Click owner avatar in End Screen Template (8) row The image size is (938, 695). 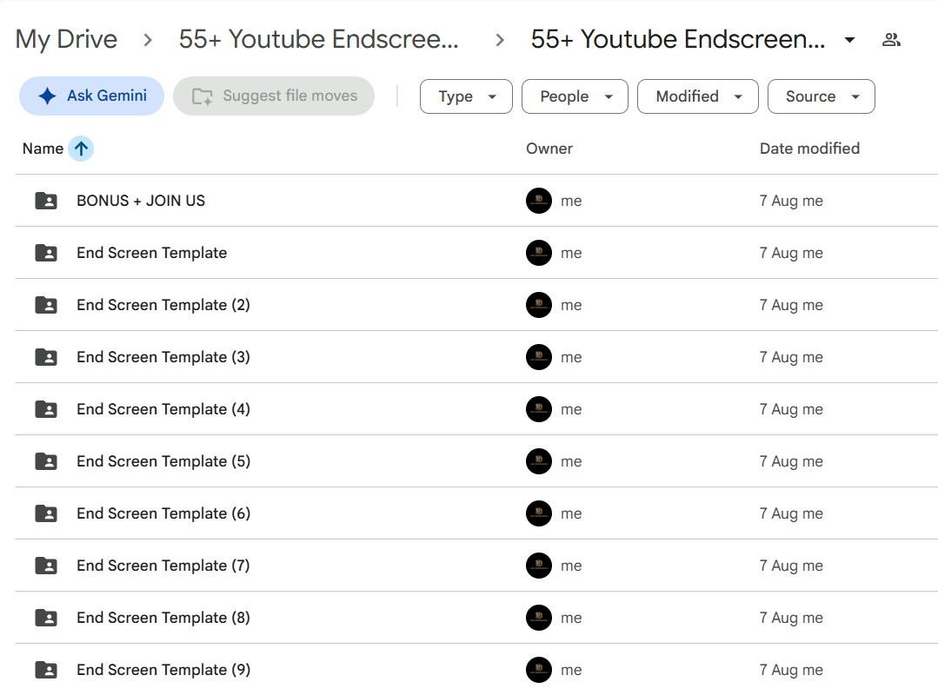pyautogui.click(x=539, y=618)
